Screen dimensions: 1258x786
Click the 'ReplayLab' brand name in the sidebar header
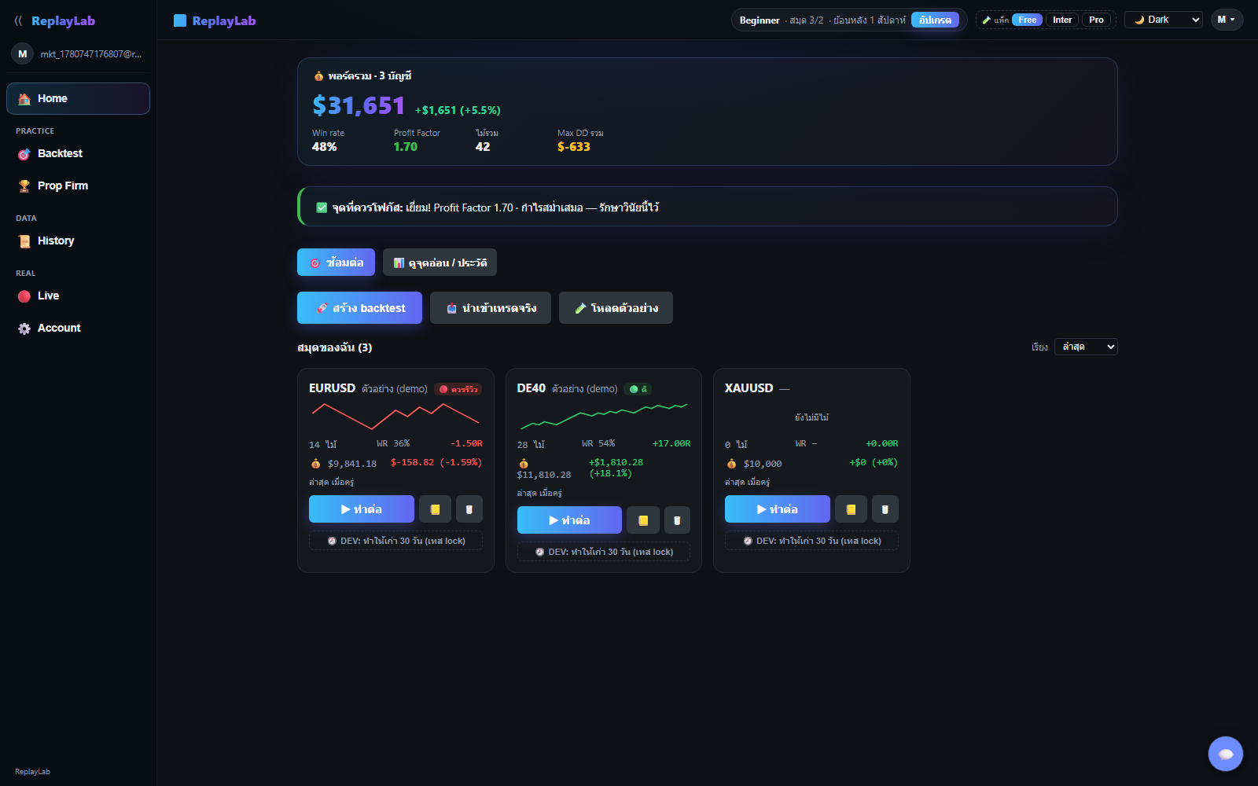[x=63, y=21]
